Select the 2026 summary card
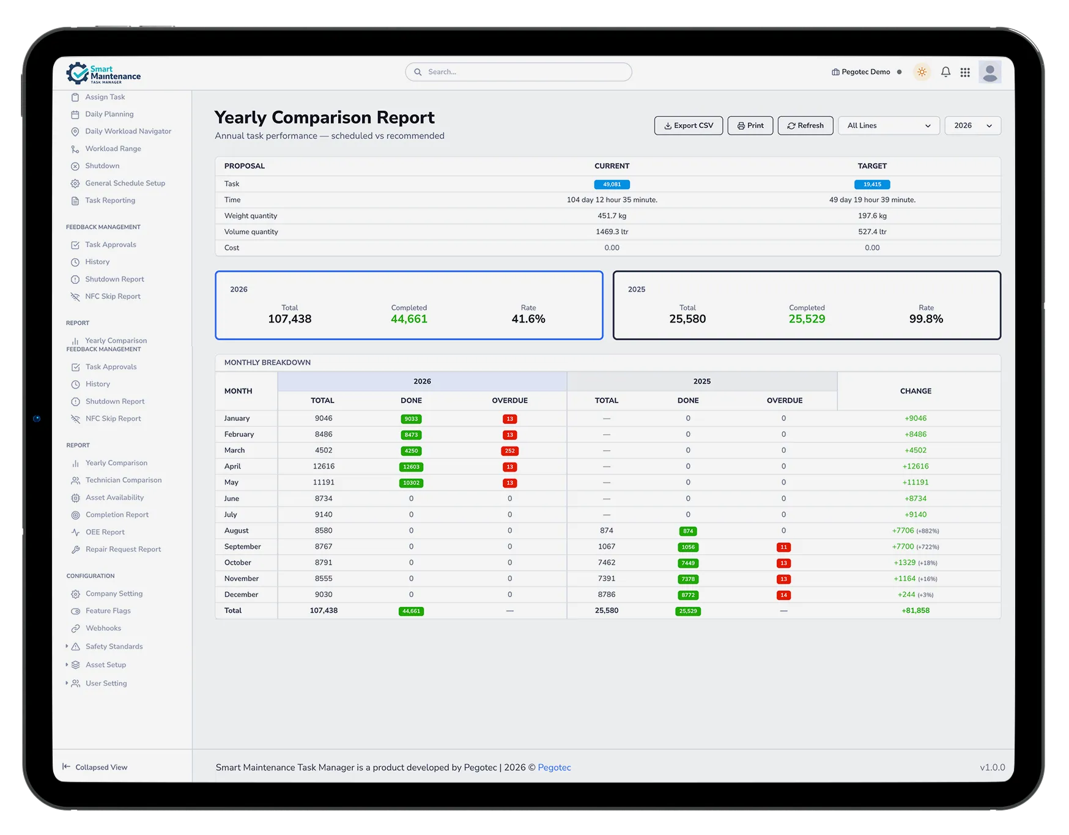This screenshot has height=835, width=1069. [x=409, y=305]
